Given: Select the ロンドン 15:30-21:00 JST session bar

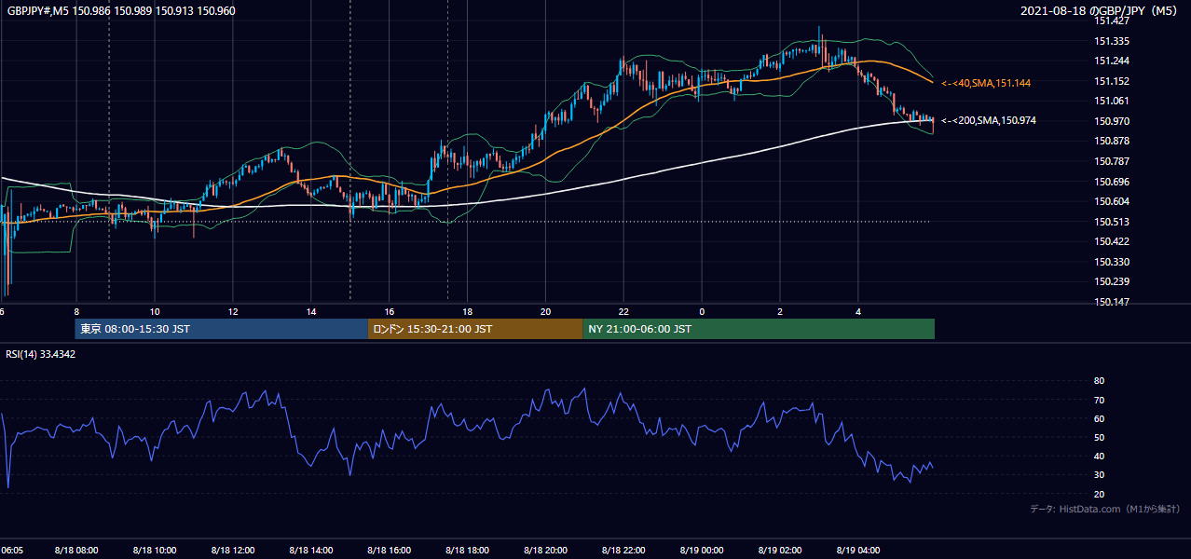Looking at the screenshot, I should [476, 329].
